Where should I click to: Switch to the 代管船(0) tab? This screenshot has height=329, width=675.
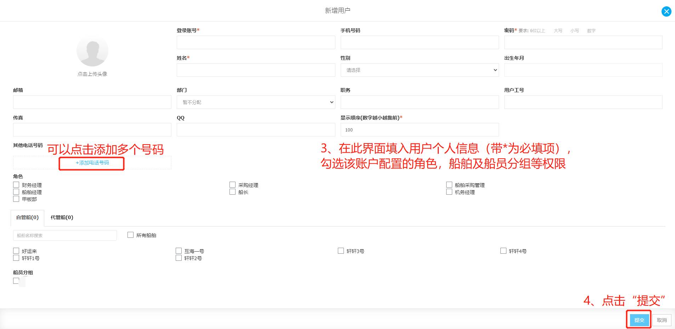(62, 218)
